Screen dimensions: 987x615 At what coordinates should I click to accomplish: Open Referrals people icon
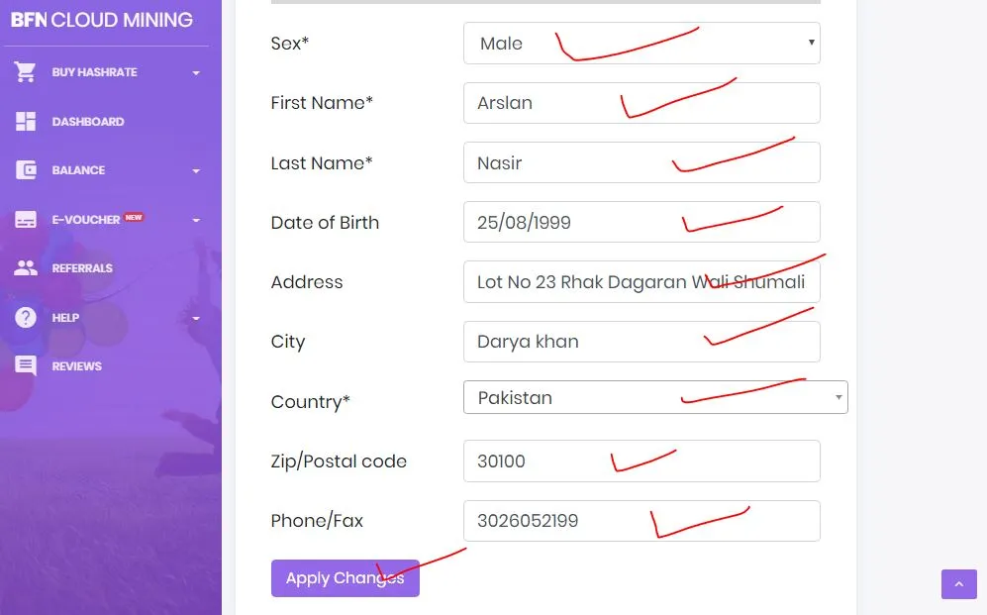coord(25,268)
